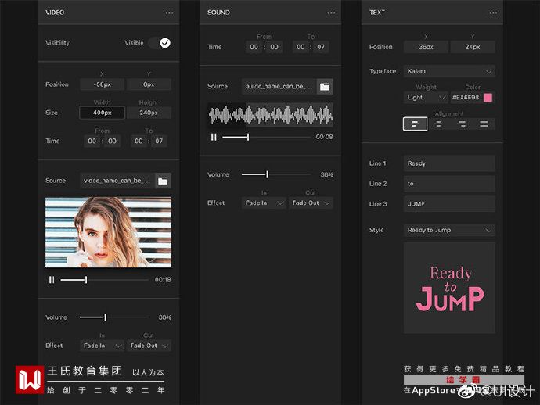Screen dimensions: 540x405
Task: Expand the Video Fade In effect dropdown
Action: click(x=102, y=346)
